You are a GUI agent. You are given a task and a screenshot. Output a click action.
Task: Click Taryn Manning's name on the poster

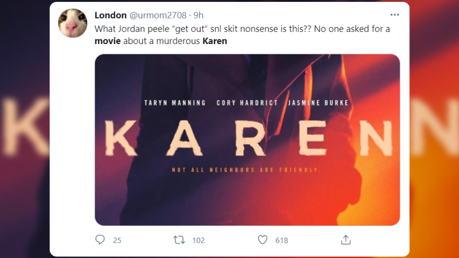[x=175, y=103]
